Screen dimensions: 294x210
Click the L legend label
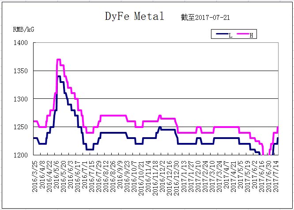click(x=230, y=35)
